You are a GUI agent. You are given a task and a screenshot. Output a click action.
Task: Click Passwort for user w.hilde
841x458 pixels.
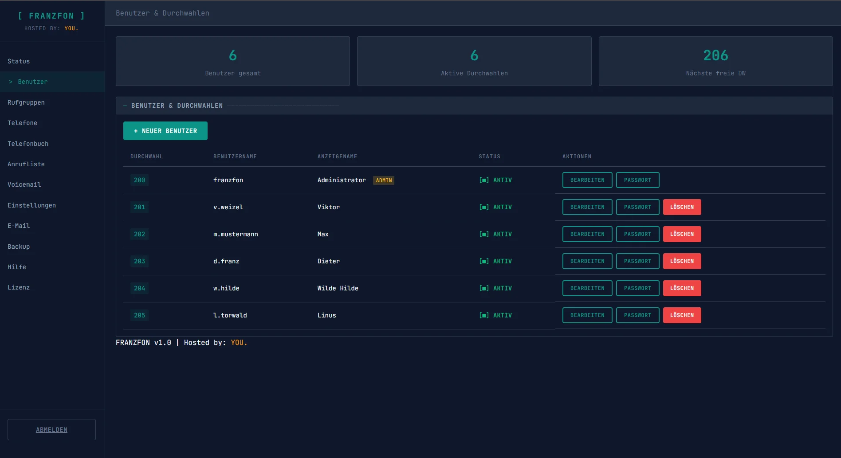coord(637,288)
